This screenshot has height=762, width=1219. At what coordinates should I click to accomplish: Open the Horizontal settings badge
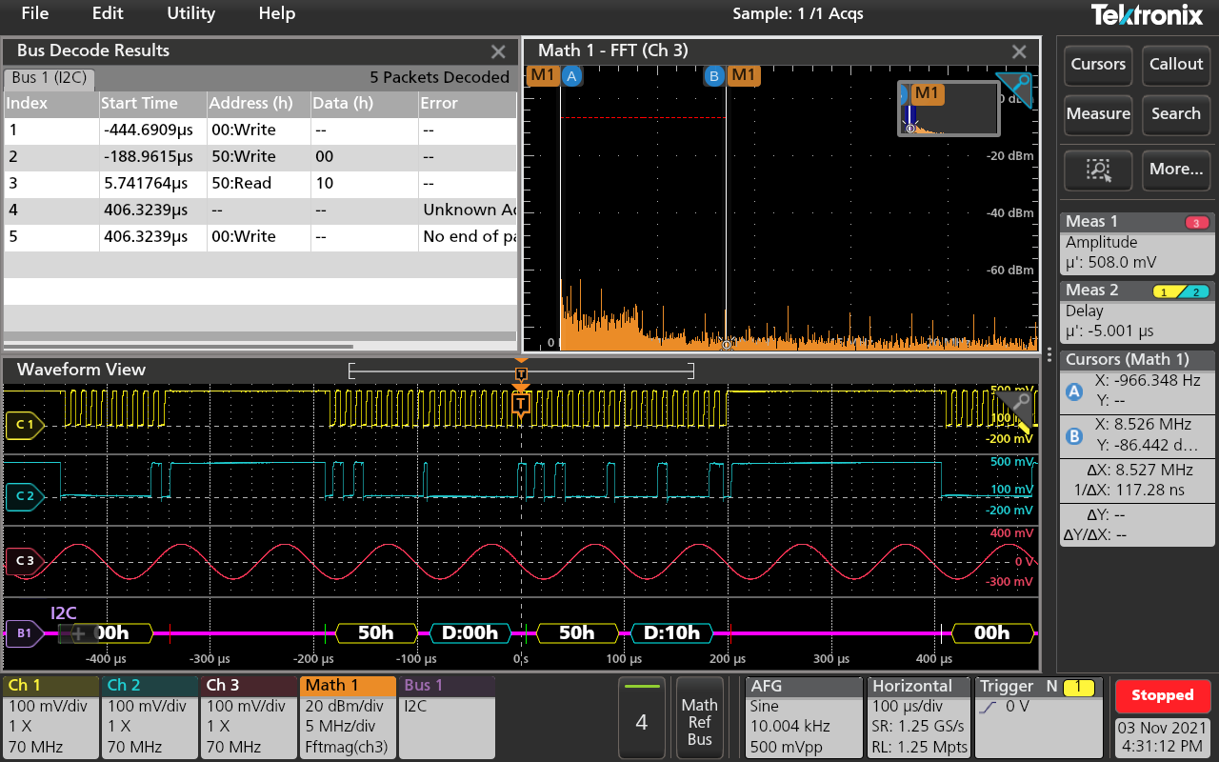[919, 715]
